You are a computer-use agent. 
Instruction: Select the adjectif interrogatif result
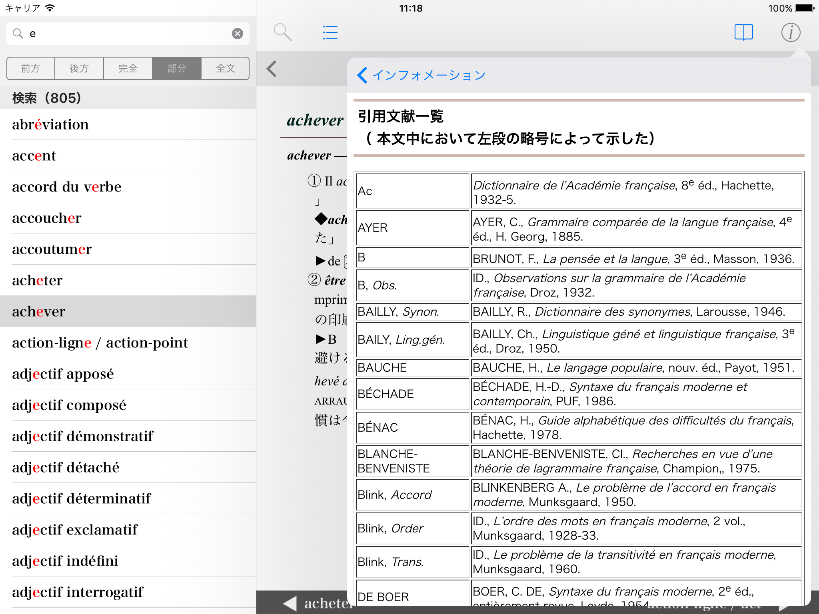78,592
